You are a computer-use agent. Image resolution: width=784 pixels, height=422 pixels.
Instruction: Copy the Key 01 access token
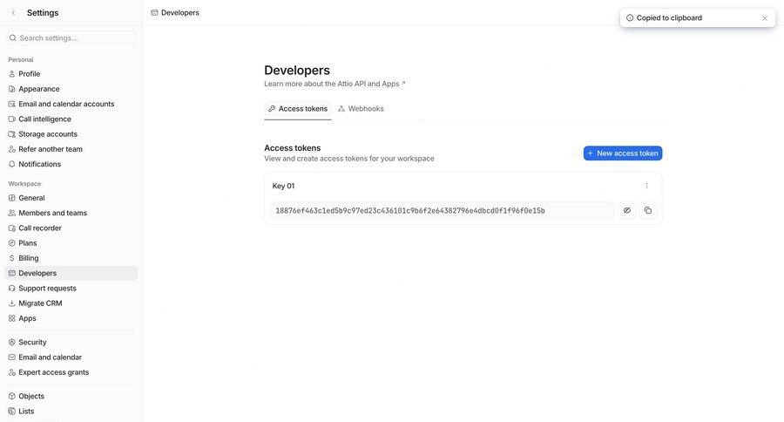click(647, 210)
